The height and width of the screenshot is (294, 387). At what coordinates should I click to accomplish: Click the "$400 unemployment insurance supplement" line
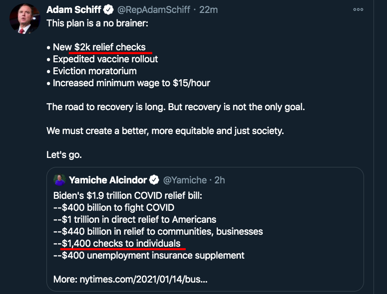click(149, 256)
